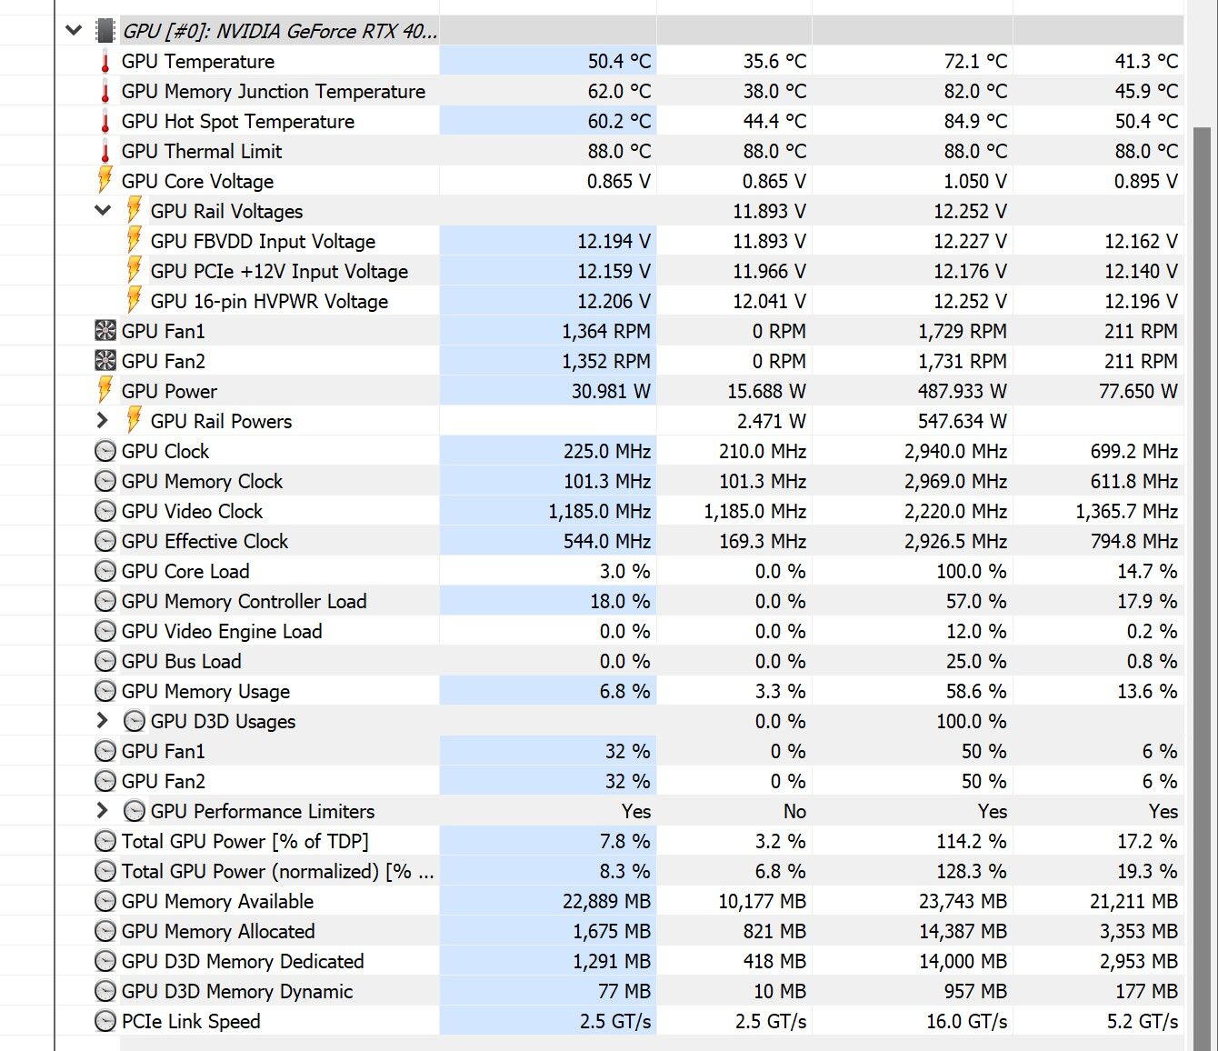Select the GPU Power row label
Image resolution: width=1218 pixels, height=1051 pixels.
click(169, 392)
